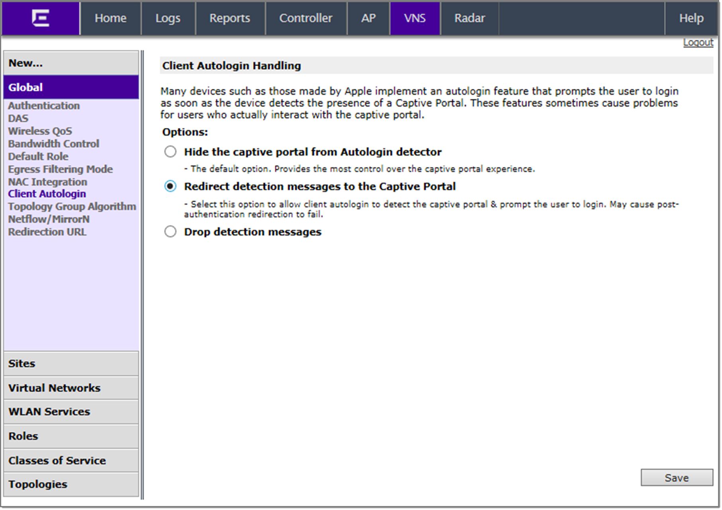Open the Classes of Service section
The height and width of the screenshot is (510, 722).
(71, 461)
